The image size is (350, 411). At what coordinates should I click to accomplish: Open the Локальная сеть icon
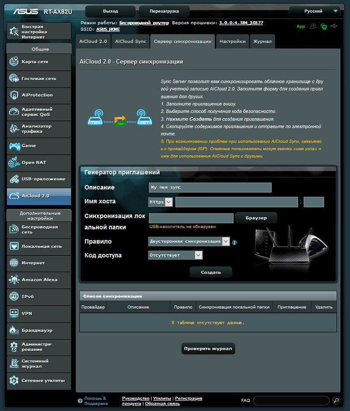14,246
